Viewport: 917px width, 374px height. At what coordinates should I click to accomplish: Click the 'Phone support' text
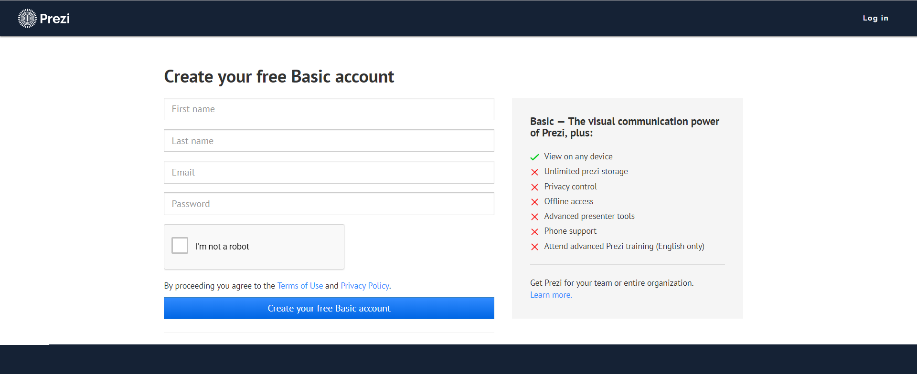coord(570,231)
